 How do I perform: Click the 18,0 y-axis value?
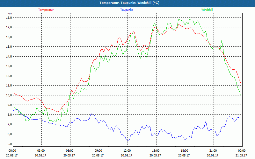[x=9, y=17]
